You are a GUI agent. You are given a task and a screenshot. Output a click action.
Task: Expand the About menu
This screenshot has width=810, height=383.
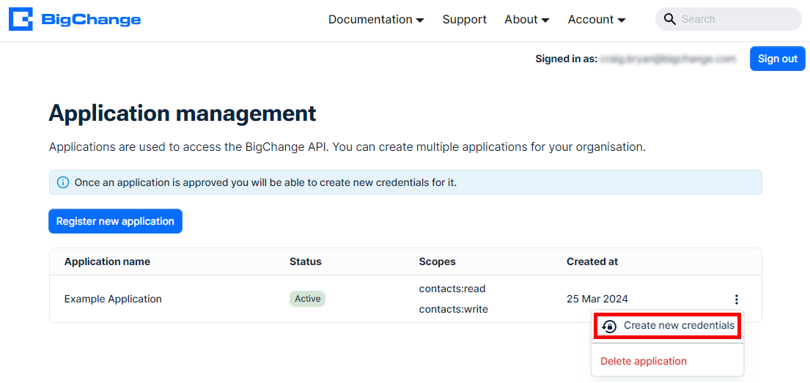(x=527, y=20)
